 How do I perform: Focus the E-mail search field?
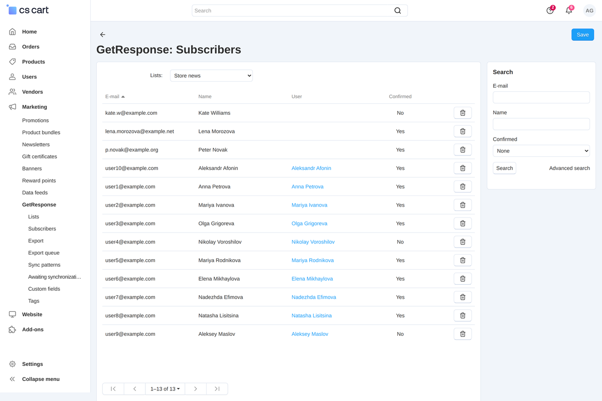click(x=541, y=97)
